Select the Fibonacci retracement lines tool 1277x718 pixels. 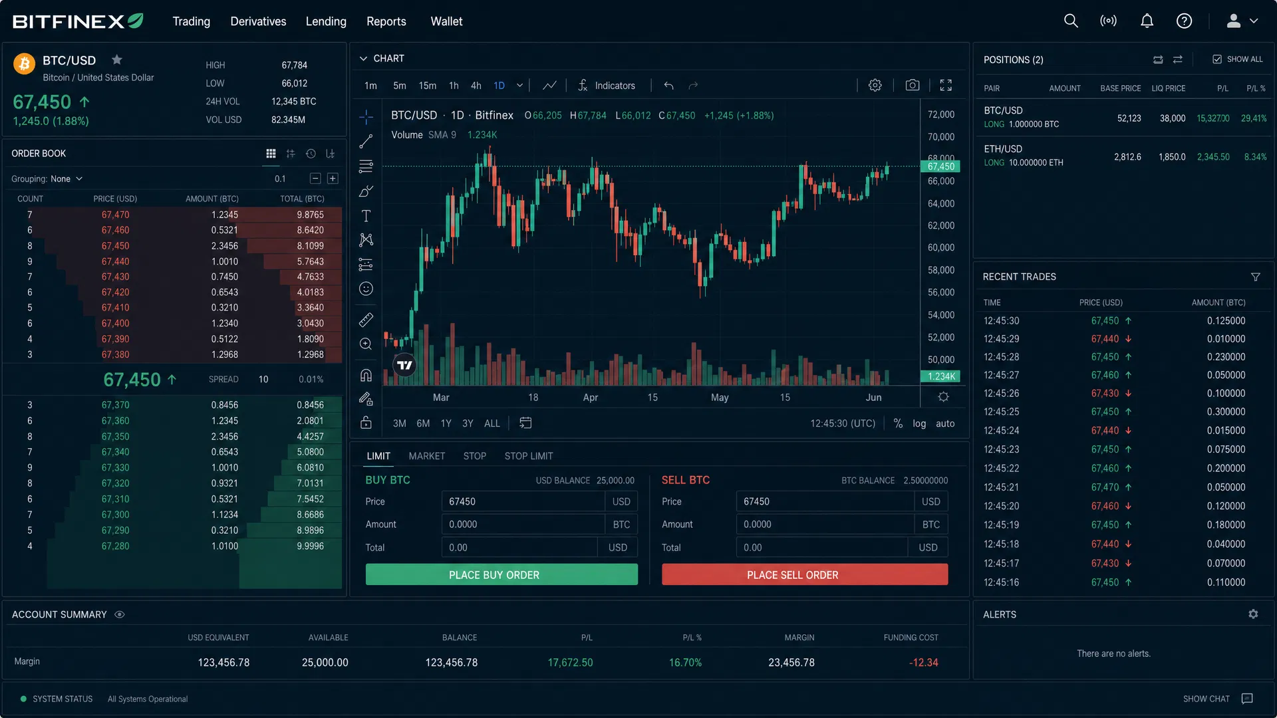coord(366,166)
